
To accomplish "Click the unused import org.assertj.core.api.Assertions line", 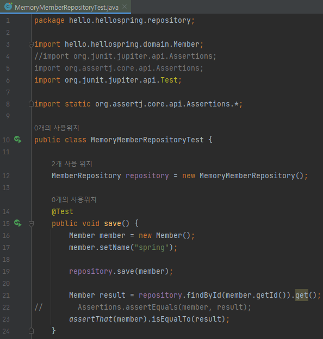I will [119, 68].
